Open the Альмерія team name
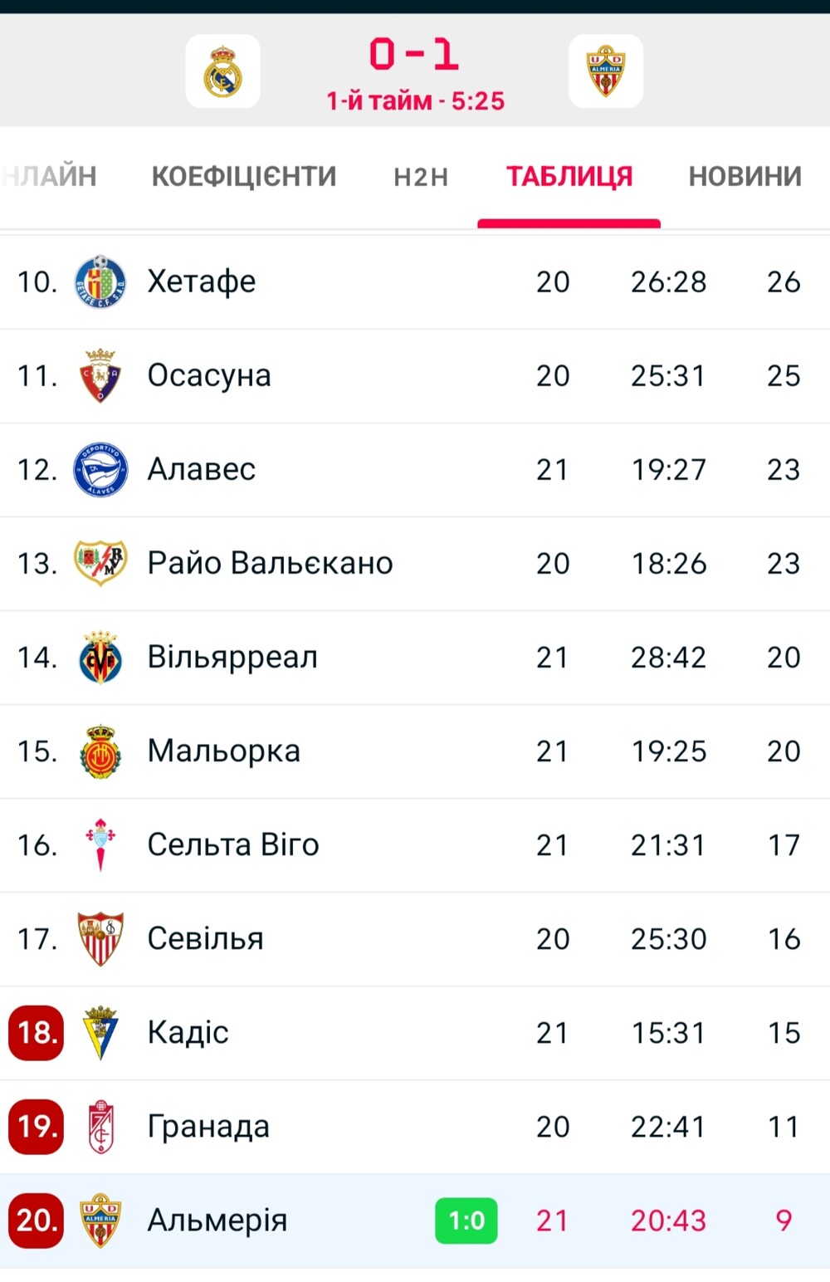 217,1221
